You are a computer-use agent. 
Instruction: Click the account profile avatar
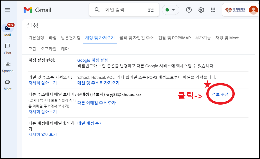pos(253,10)
